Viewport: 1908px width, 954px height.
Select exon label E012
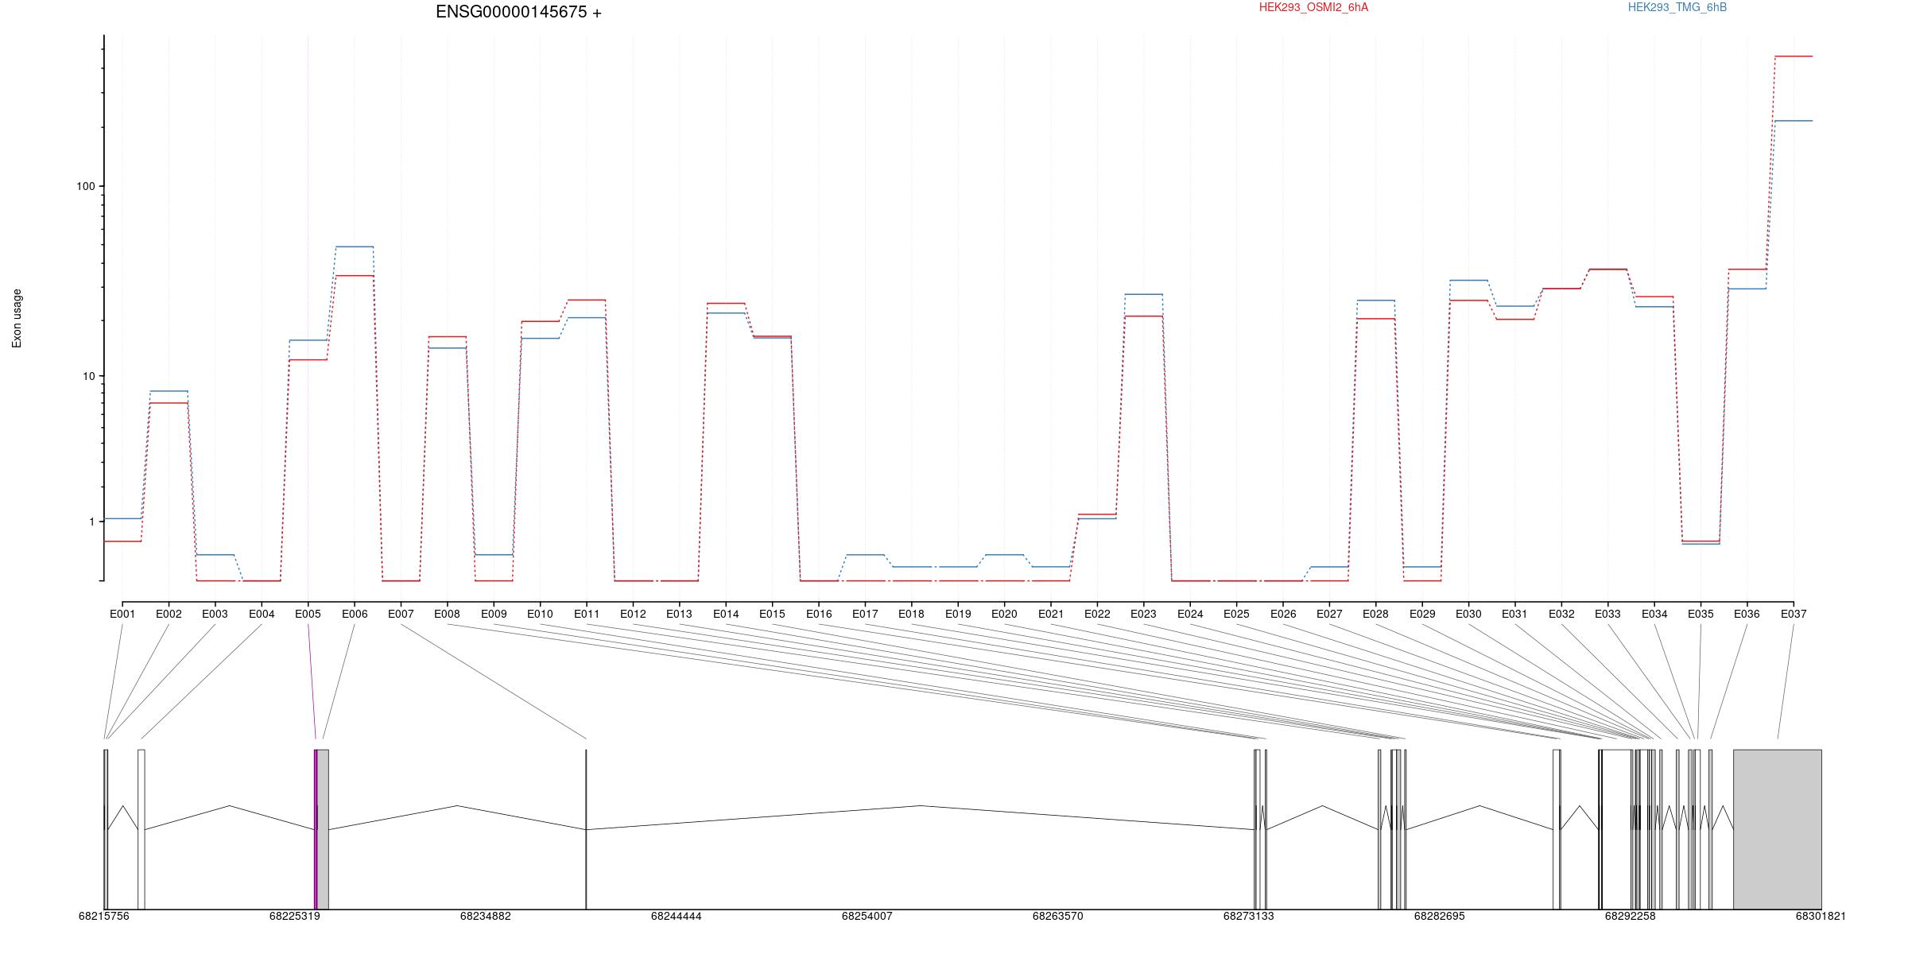point(633,615)
